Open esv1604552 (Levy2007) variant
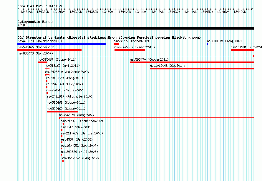262x181 pixels. coord(79,146)
